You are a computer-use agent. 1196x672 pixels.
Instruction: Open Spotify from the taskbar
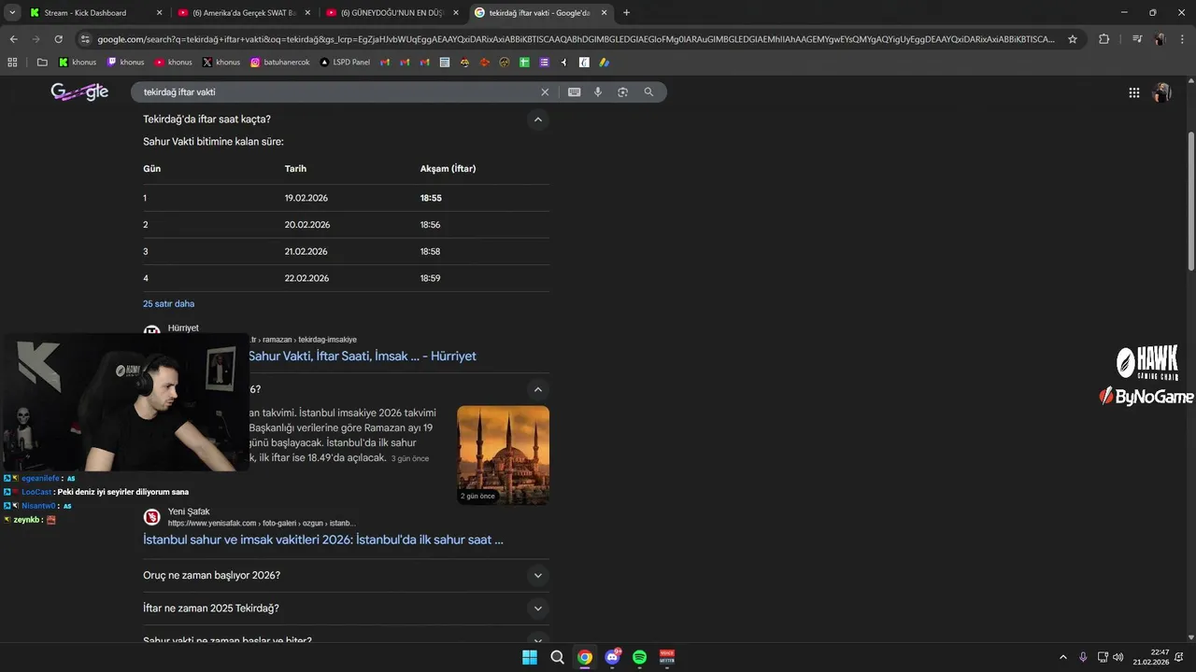tap(640, 657)
